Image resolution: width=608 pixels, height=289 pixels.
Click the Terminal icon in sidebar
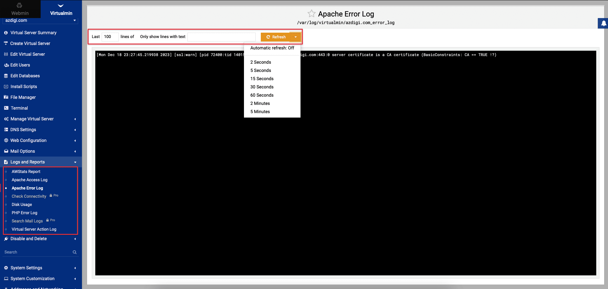coord(6,108)
